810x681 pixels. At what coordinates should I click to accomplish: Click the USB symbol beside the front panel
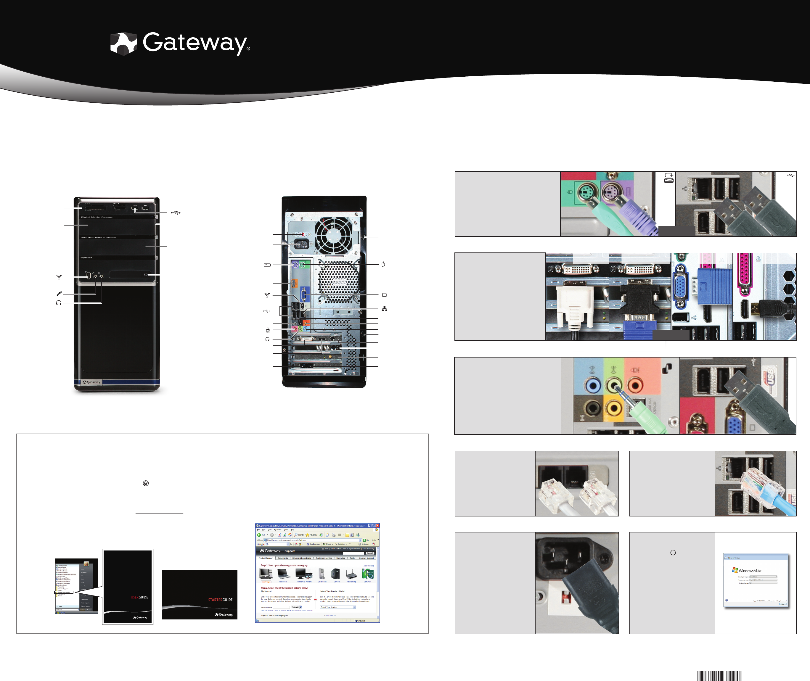coord(176,213)
